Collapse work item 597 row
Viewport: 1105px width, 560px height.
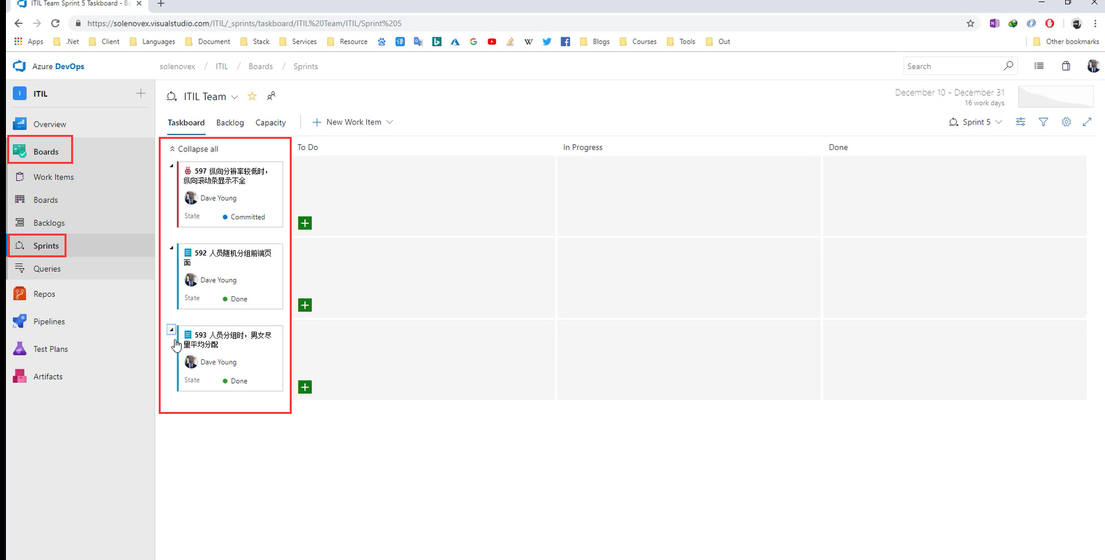[x=172, y=166]
